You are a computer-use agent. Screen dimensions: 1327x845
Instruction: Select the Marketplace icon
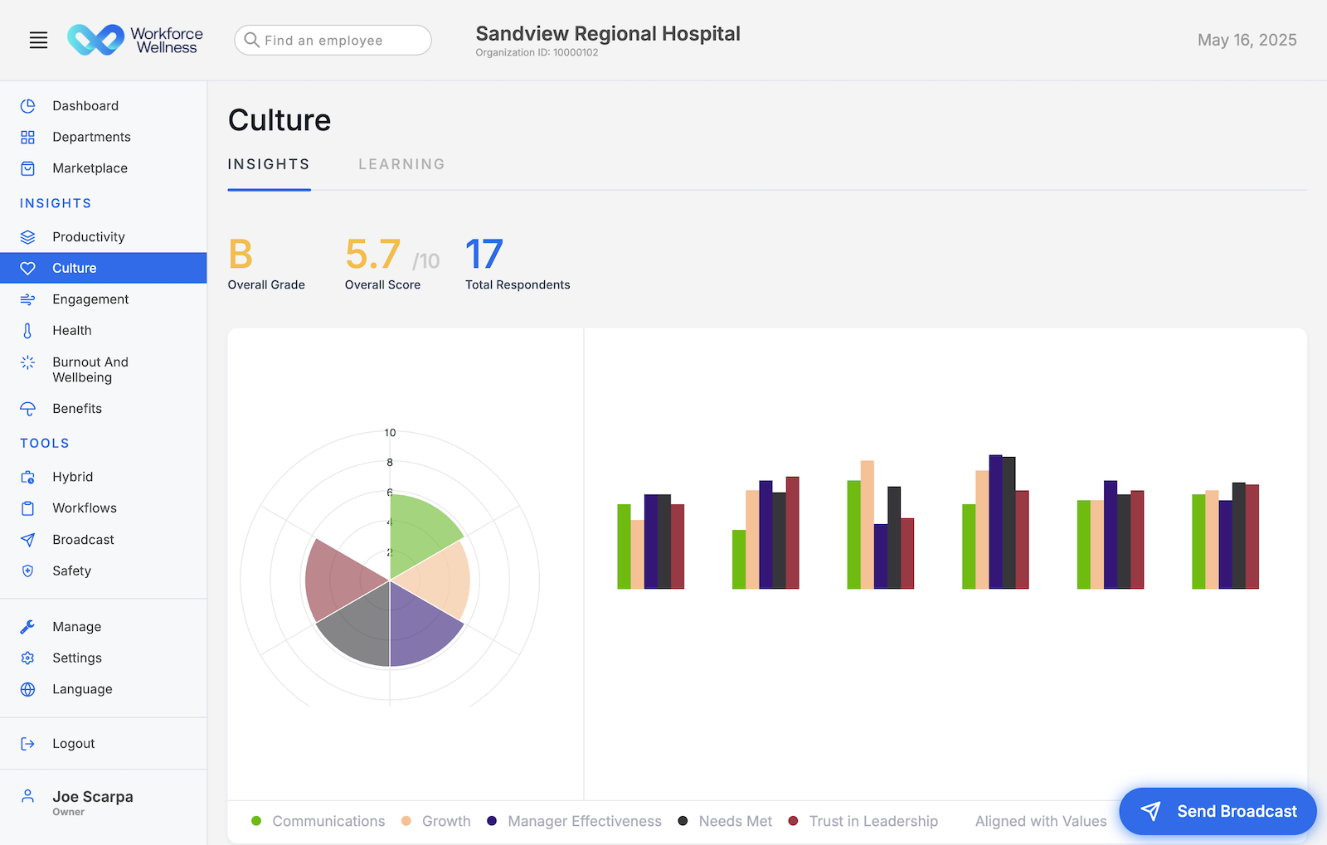28,168
